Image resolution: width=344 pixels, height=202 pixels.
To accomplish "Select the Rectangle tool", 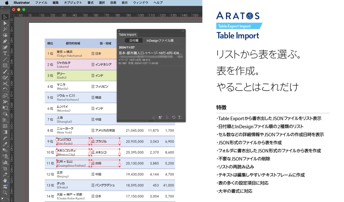I will coord(5,66).
